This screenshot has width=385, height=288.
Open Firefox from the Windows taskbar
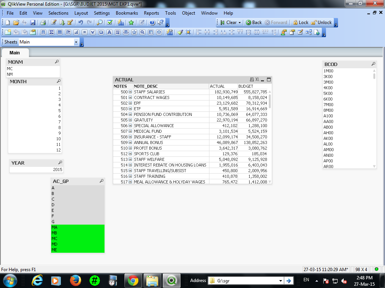click(75, 280)
